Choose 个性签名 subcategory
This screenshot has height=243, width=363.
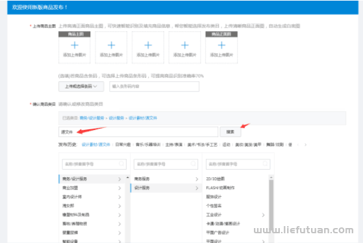coord(214,206)
